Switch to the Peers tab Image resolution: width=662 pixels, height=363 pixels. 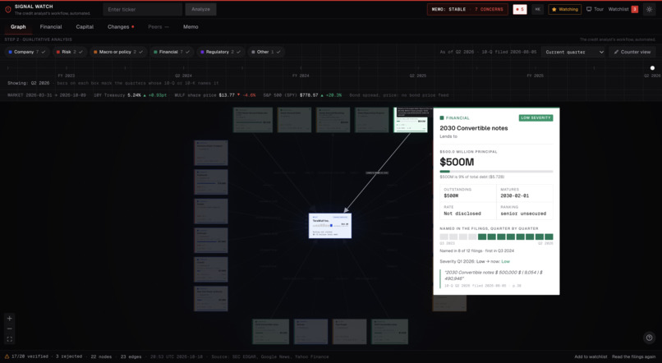[x=158, y=26]
